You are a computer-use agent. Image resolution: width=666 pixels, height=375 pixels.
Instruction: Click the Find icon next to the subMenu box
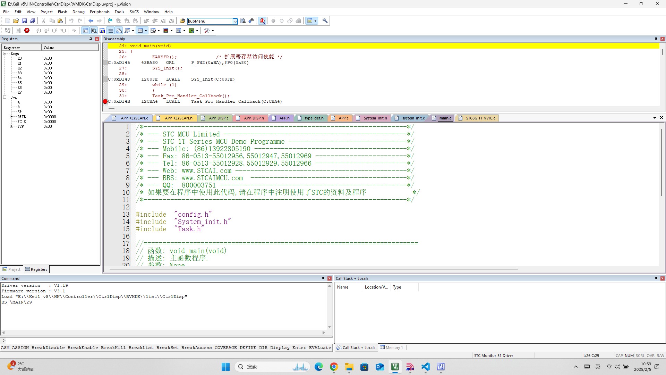[x=243, y=21]
